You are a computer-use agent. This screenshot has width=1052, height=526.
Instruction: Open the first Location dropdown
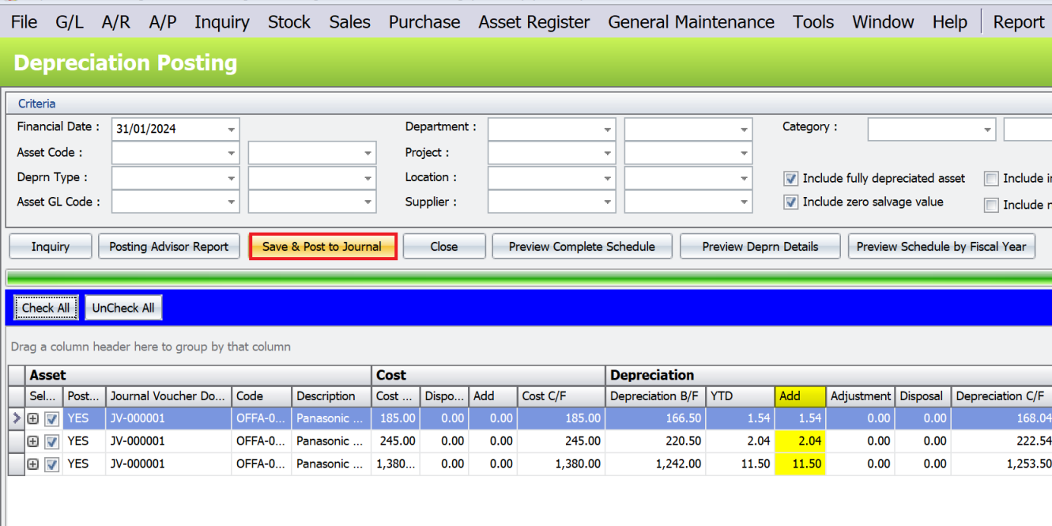pyautogui.click(x=607, y=179)
